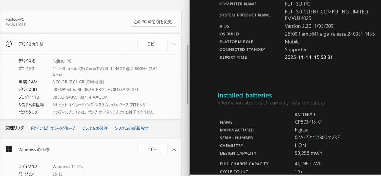Click full charge capacity 41,098 mWh
381x176 pixels.
[x=308, y=163]
